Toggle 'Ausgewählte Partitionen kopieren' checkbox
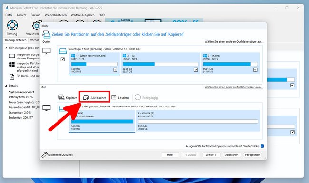Viewport: 309px width, 183px height. click(262, 146)
